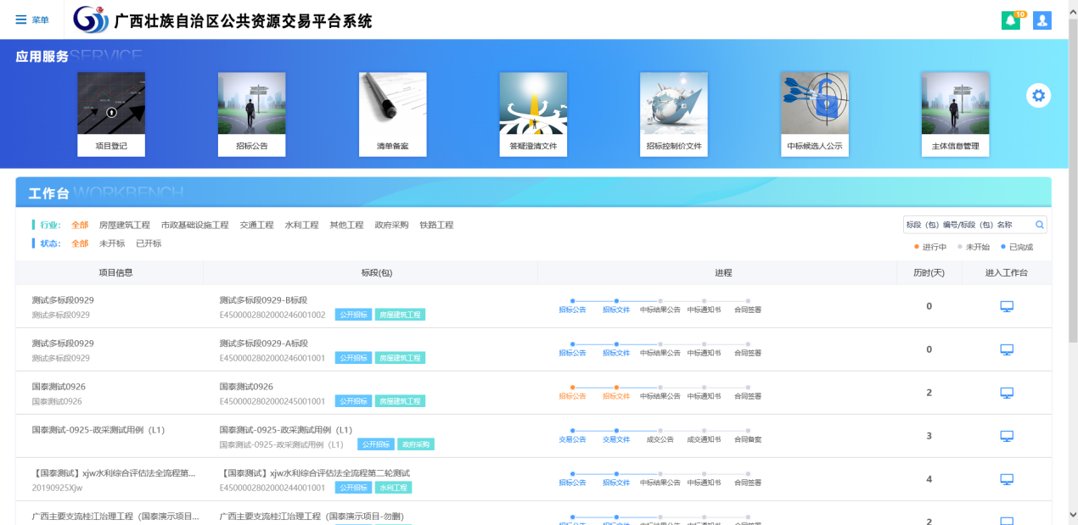Viewport: 1078px width, 525px height.
Task: Click the gear settings icon in service banner
Action: pos(1038,96)
